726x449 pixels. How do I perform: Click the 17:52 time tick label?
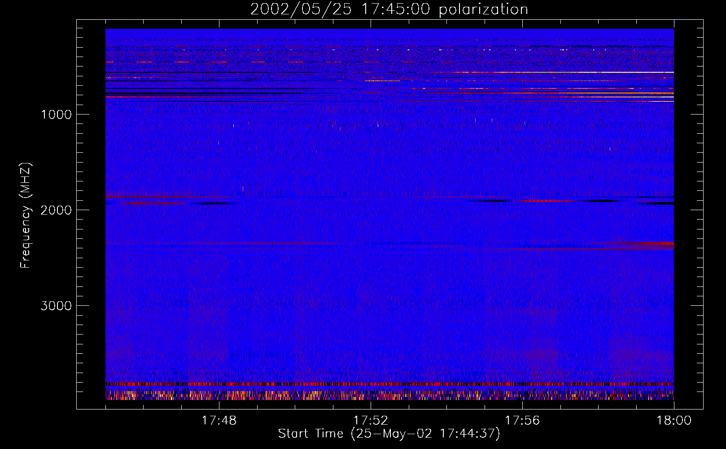(x=371, y=421)
